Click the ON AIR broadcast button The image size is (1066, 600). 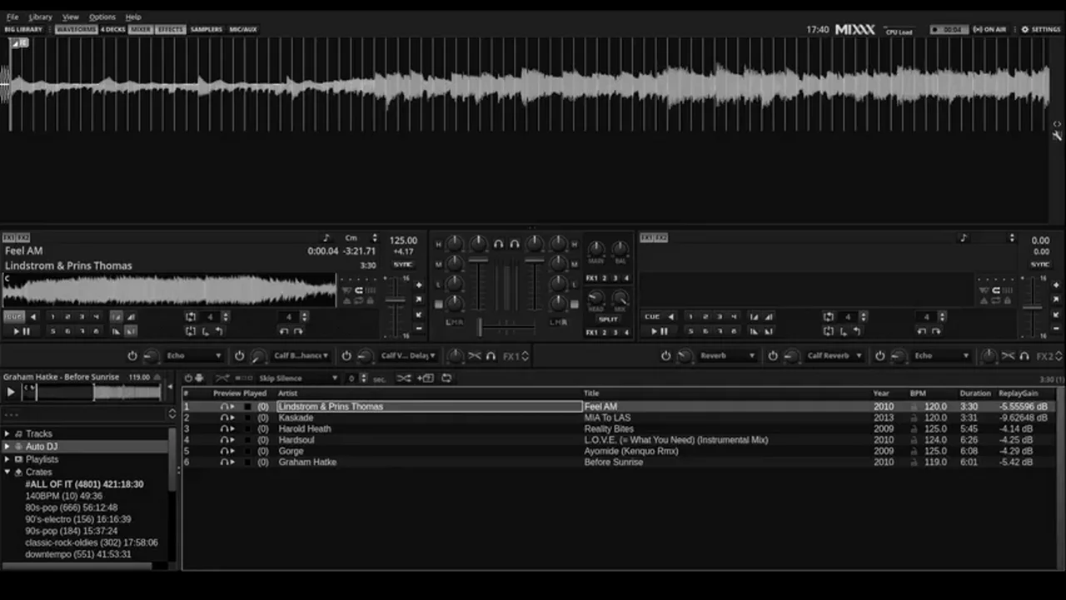(x=989, y=30)
